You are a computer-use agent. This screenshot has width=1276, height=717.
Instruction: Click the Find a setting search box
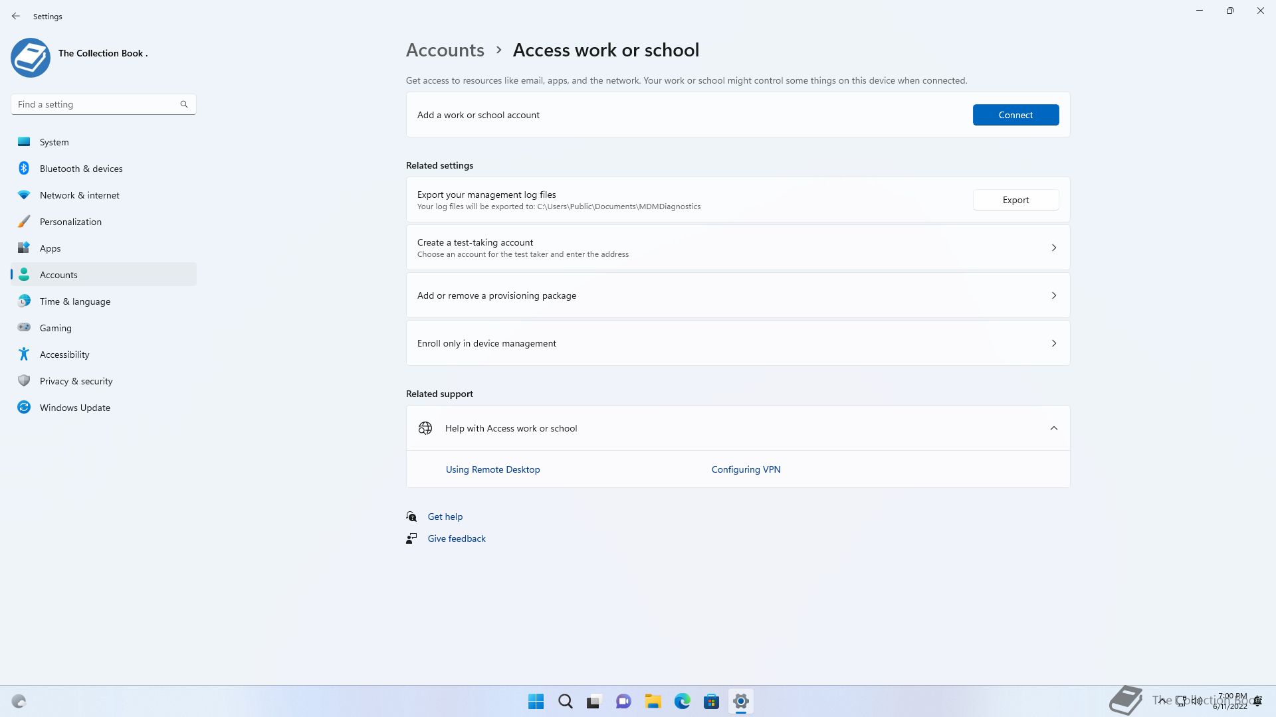coord(96,104)
